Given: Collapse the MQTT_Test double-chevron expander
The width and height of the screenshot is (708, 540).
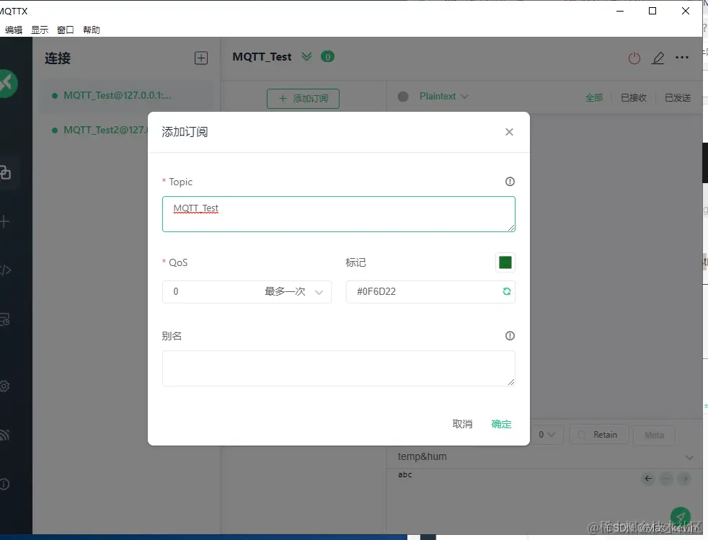Looking at the screenshot, I should point(306,56).
